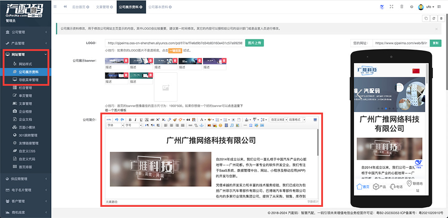Redo edit in company intro editor
The height and width of the screenshot is (218, 448).
122,120
